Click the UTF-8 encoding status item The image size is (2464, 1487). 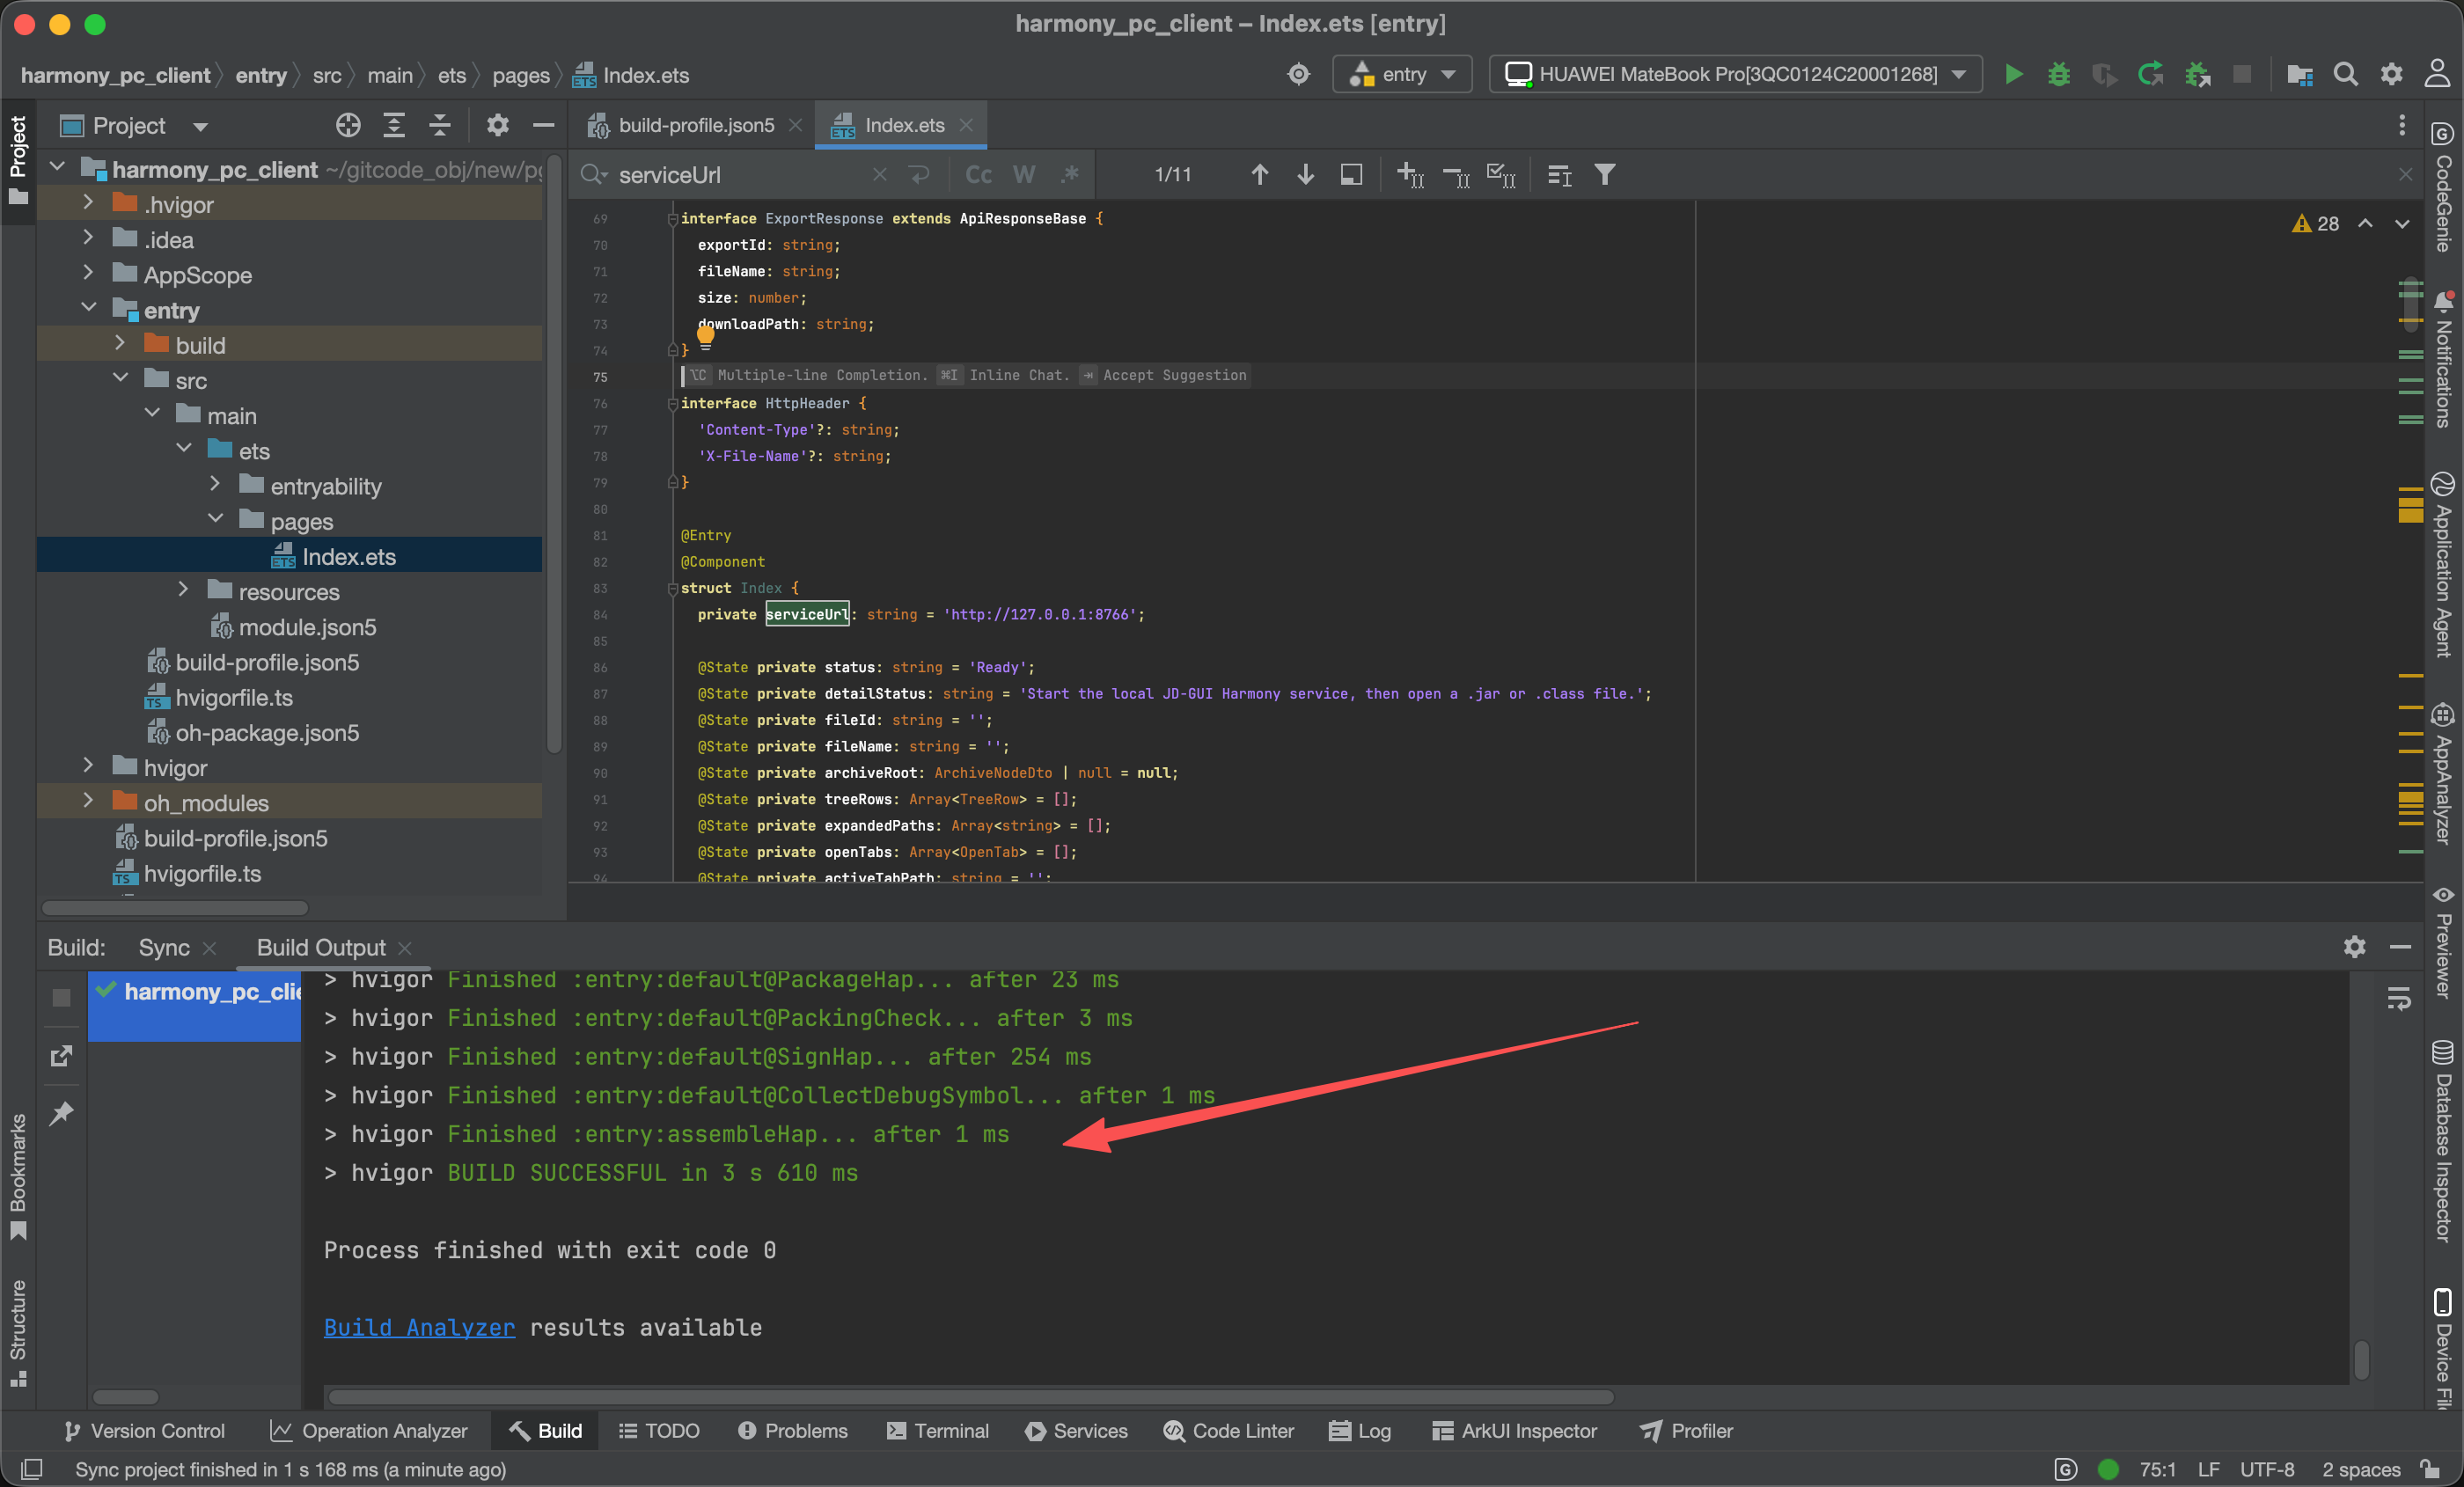tap(2267, 1469)
